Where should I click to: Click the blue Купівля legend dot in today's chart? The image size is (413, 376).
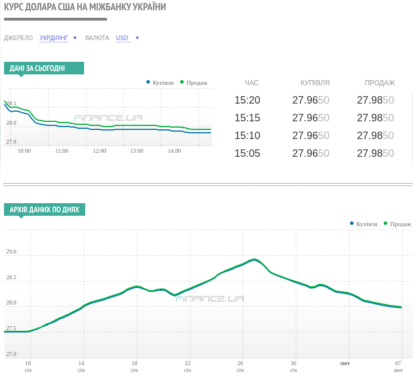(148, 82)
